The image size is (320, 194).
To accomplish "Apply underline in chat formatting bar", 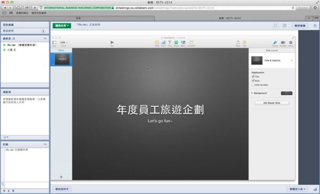I will (x=13, y=191).
